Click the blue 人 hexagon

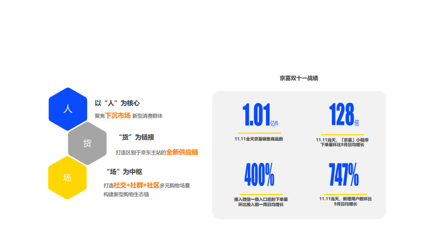(68, 109)
